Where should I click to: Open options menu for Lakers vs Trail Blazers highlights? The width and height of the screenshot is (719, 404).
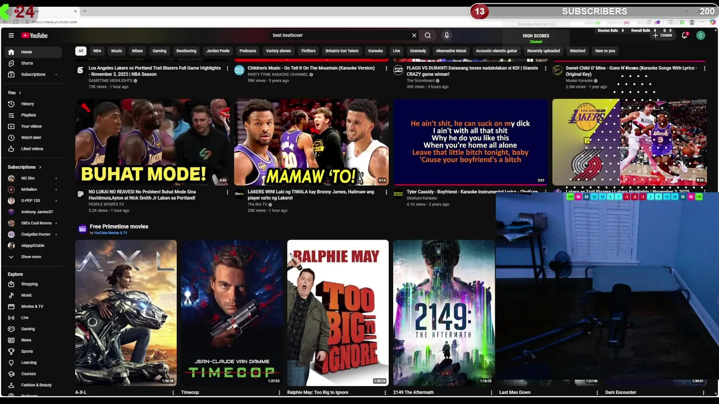227,68
